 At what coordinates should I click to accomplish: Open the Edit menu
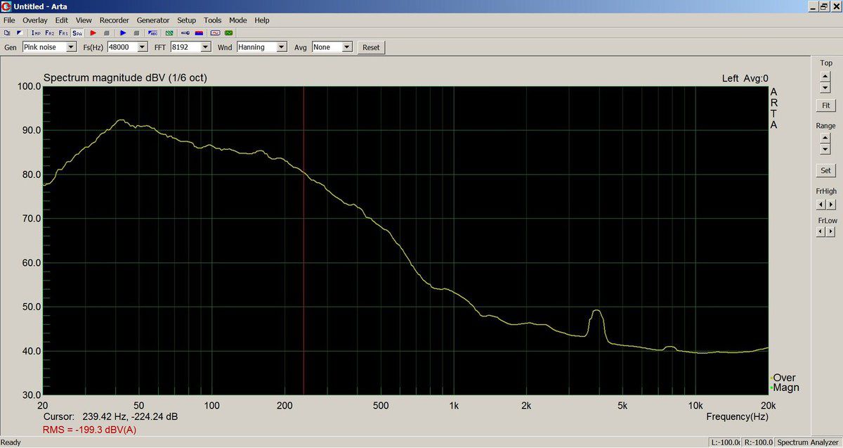(62, 20)
